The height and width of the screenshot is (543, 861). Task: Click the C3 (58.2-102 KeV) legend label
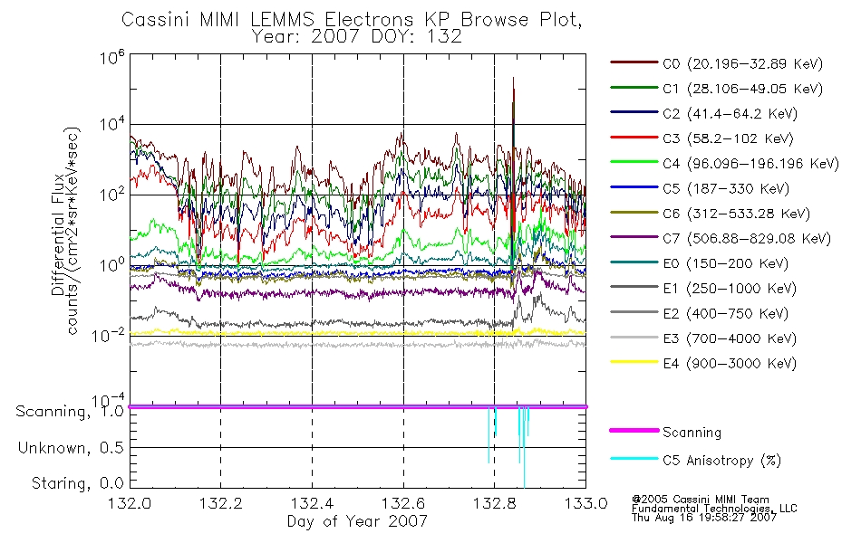(728, 138)
